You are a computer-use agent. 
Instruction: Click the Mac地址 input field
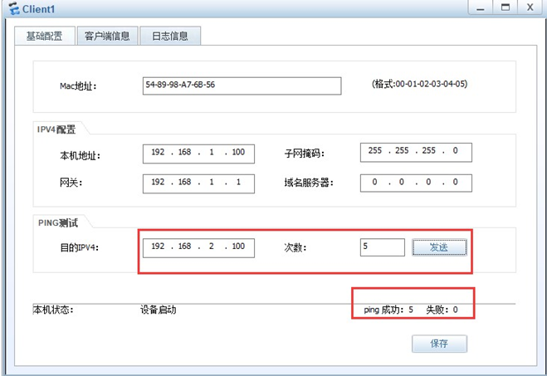[242, 85]
